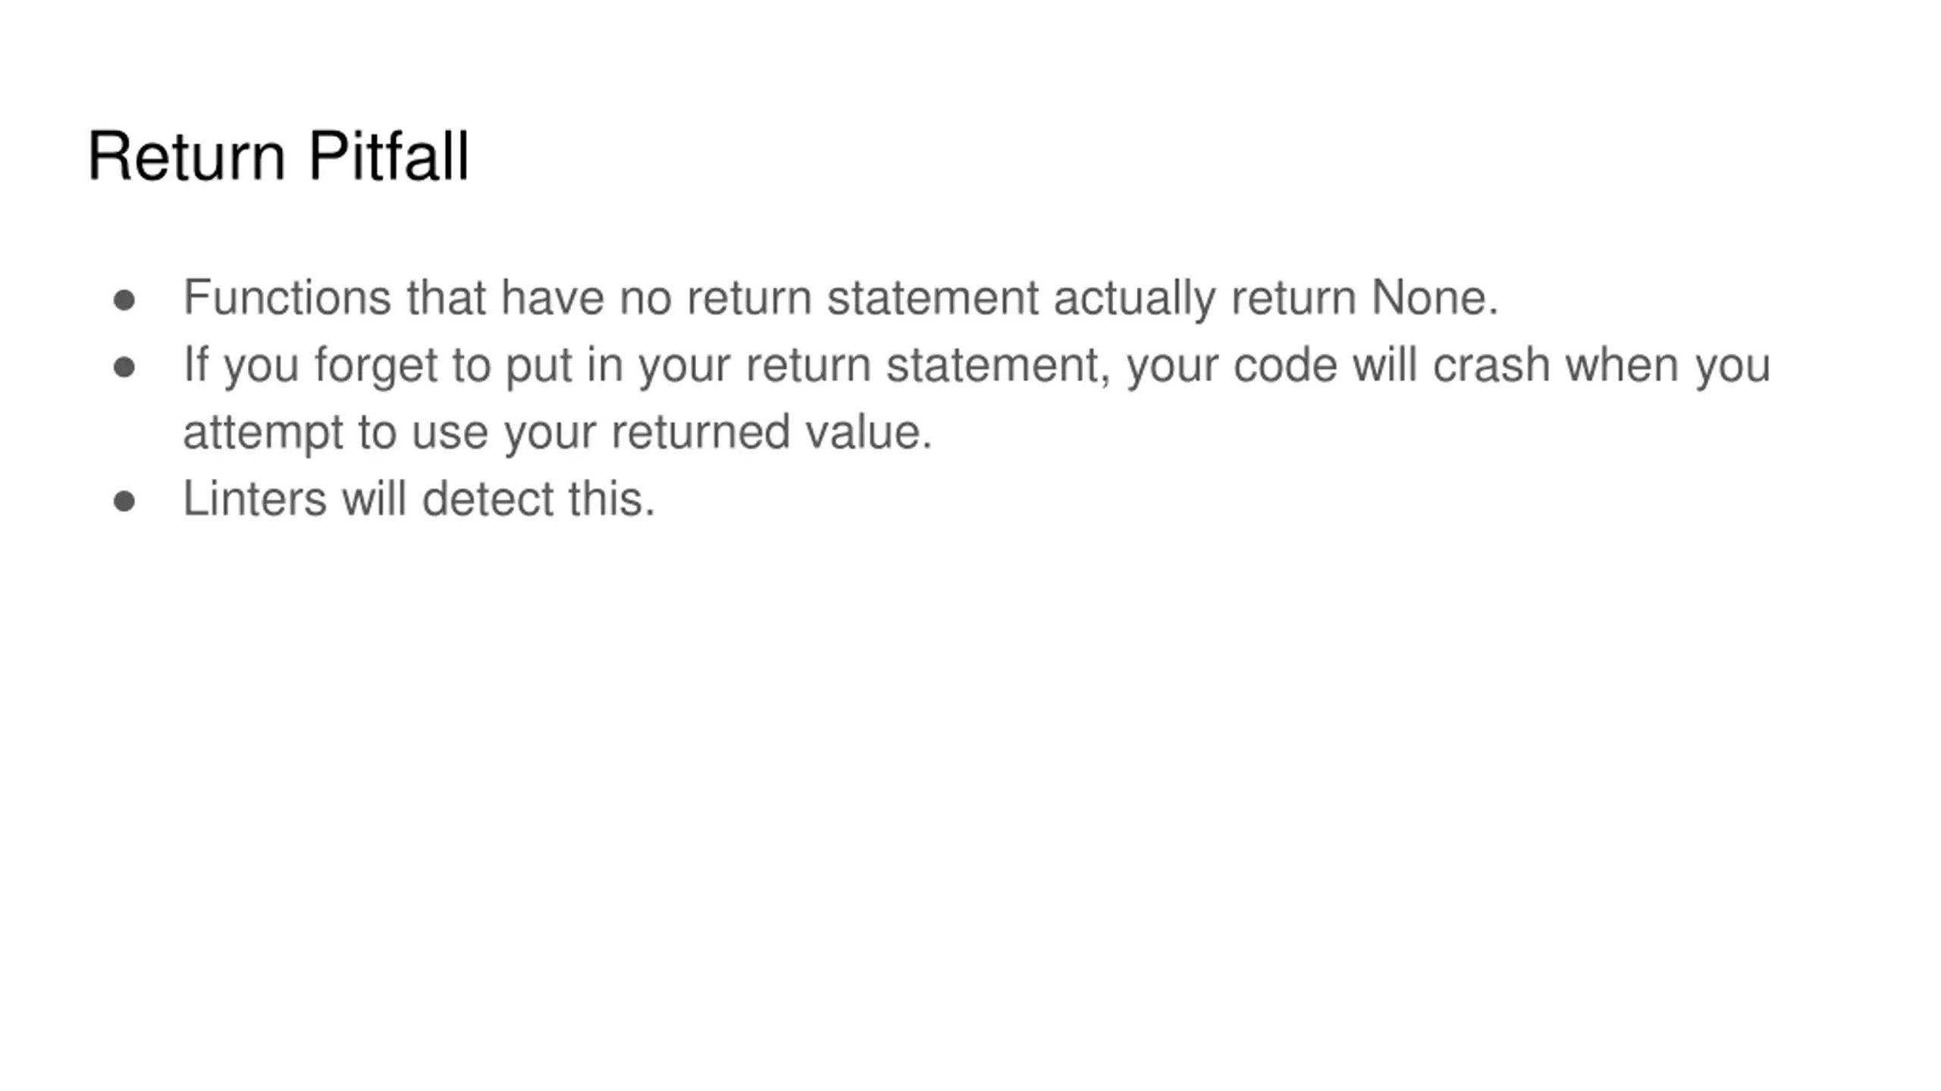Select the word "crash" in second bullet
Image resolution: width=1941 pixels, height=1091 pixels.
pos(1491,364)
